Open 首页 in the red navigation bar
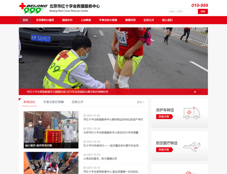The height and width of the screenshot is (174, 227). [25, 20]
